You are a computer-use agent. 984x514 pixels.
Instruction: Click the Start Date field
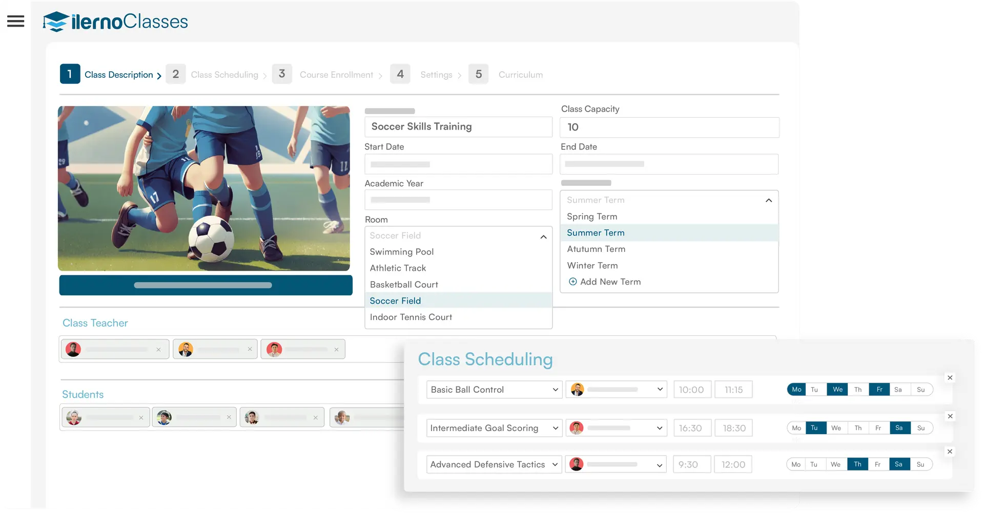click(458, 164)
